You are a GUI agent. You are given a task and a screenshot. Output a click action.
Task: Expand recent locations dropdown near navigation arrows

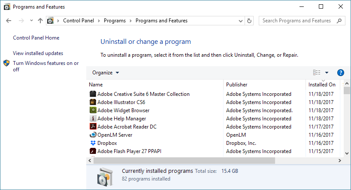click(31, 21)
